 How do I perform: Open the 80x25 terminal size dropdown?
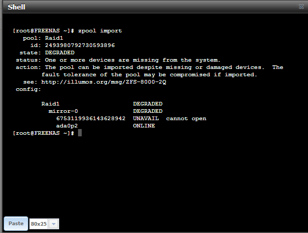pyautogui.click(x=44, y=224)
